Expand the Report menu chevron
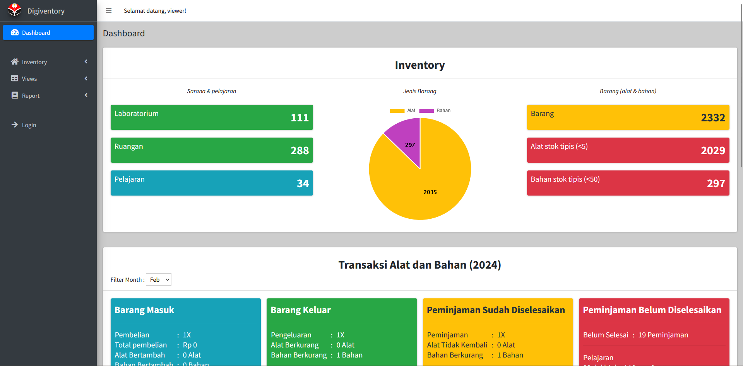 point(86,95)
